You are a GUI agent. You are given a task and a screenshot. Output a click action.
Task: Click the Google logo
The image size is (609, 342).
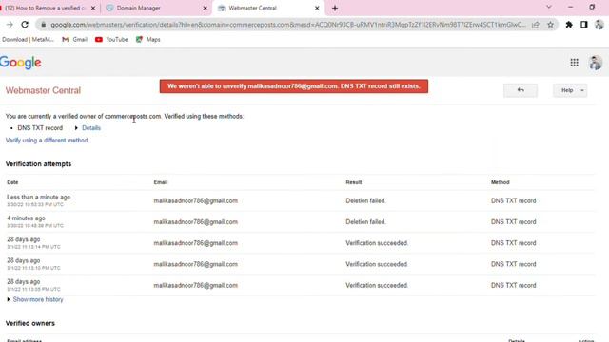point(21,63)
